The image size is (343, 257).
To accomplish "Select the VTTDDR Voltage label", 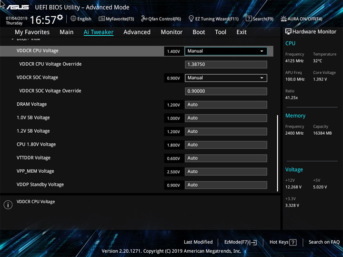I will pos(33,158).
